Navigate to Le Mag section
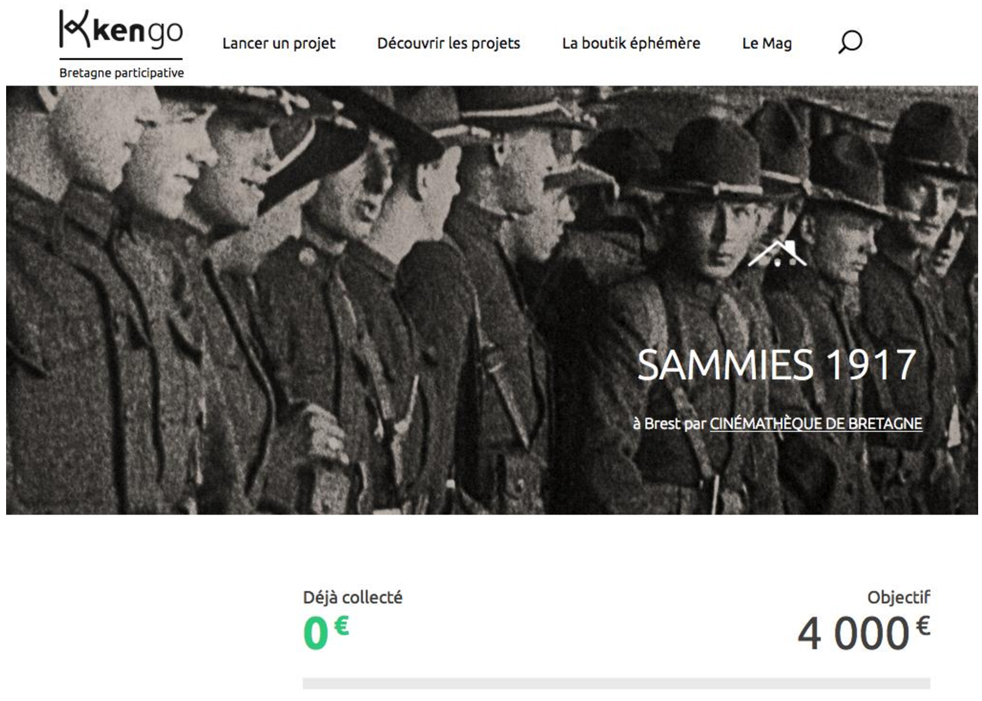 (766, 43)
